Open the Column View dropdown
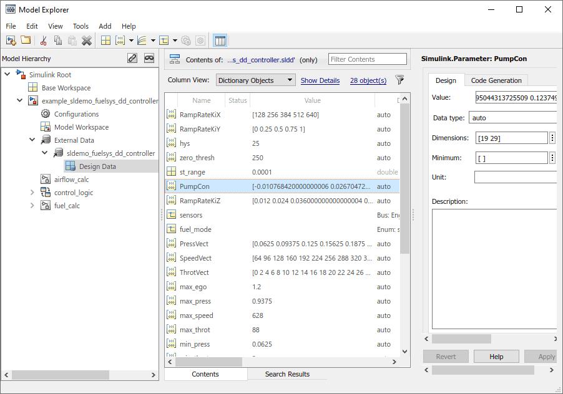Image resolution: width=563 pixels, height=394 pixels. click(255, 80)
